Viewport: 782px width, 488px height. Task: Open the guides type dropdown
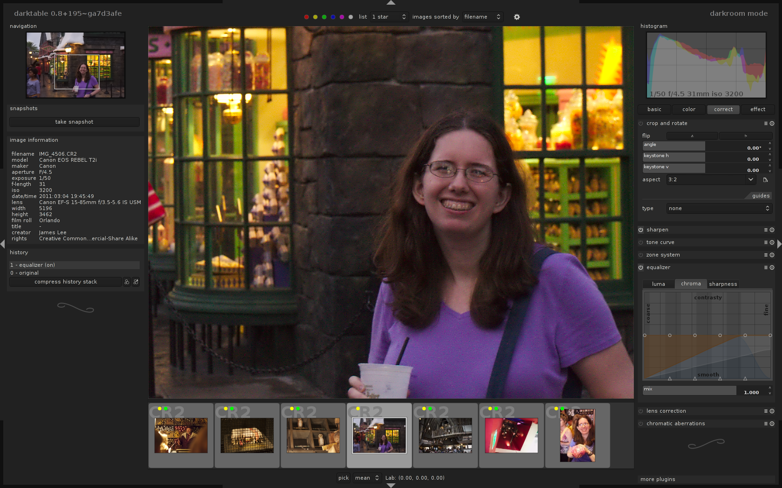(x=719, y=209)
